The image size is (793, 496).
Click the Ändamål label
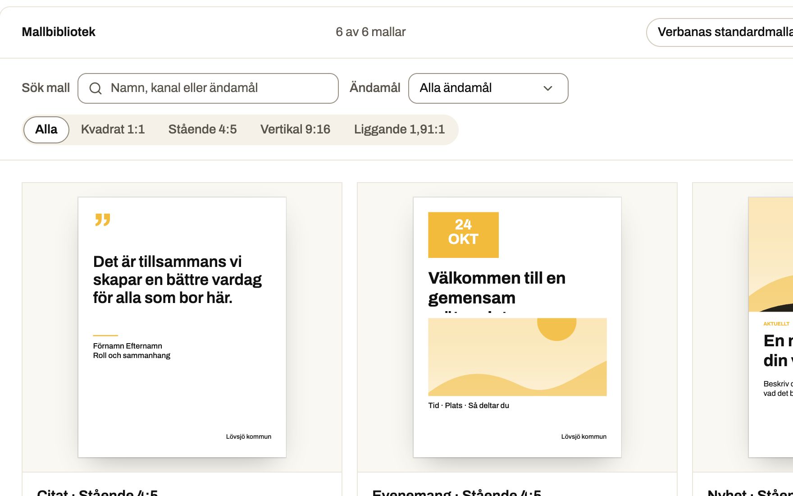click(x=375, y=88)
